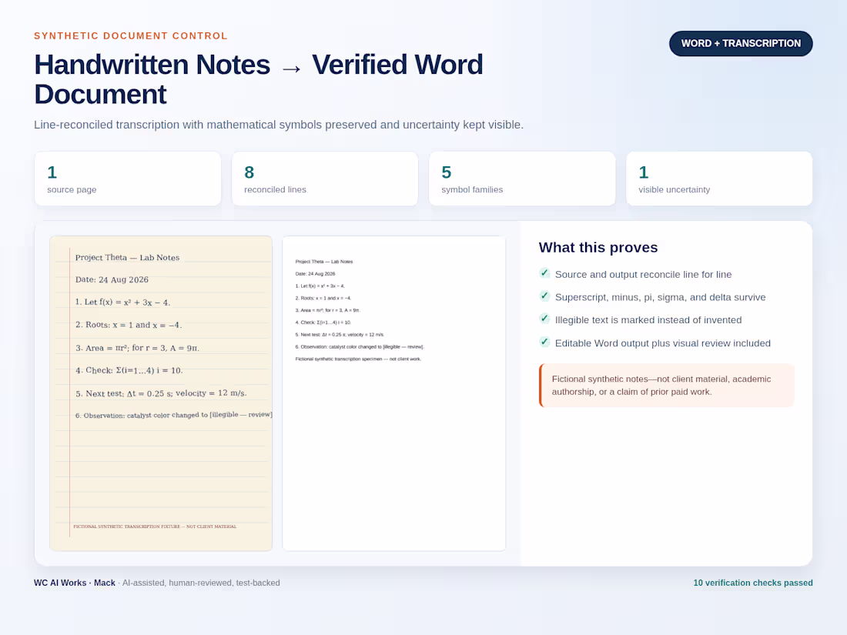Click the checkmark beside 'Superscript, minus, pi, sigma'
The width and height of the screenshot is (847, 635).
(544, 296)
